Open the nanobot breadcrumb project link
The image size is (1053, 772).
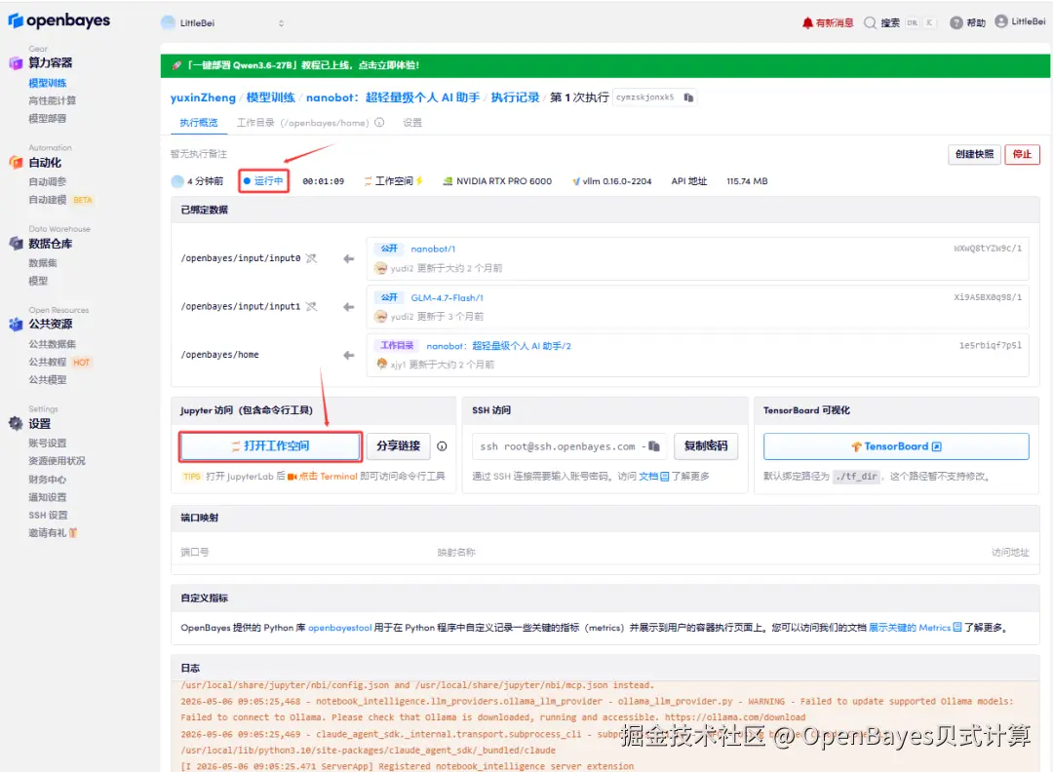pos(393,97)
